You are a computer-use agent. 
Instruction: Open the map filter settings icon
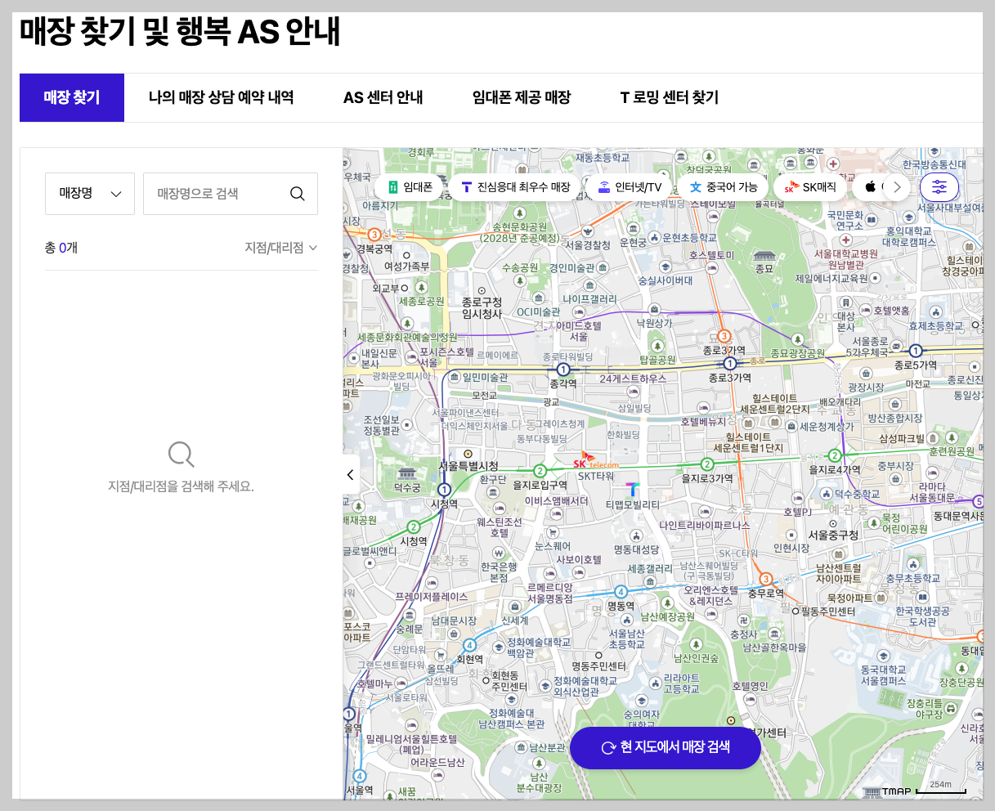pyautogui.click(x=939, y=186)
